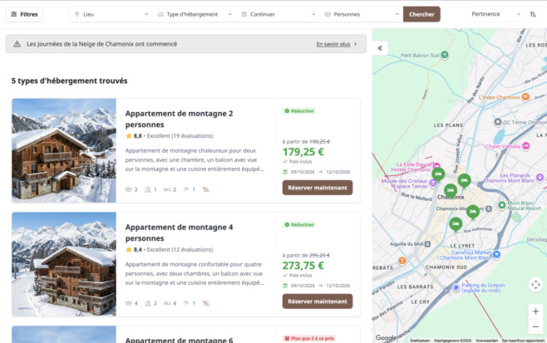Open the Filtres panel
This screenshot has width=547, height=343.
(x=24, y=14)
